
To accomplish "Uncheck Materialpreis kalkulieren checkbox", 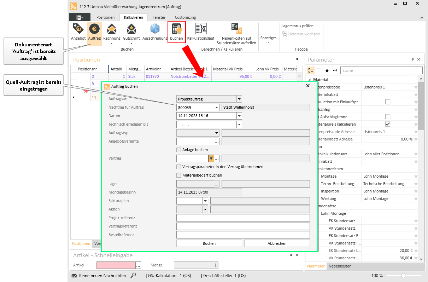I will pyautogui.click(x=388, y=124).
